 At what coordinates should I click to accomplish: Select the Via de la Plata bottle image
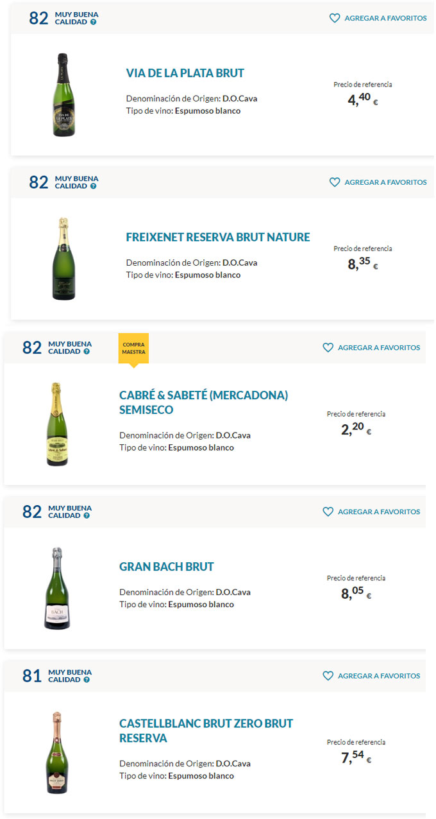click(63, 95)
